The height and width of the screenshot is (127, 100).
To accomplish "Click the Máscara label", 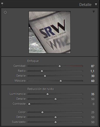I will coord(20,81).
